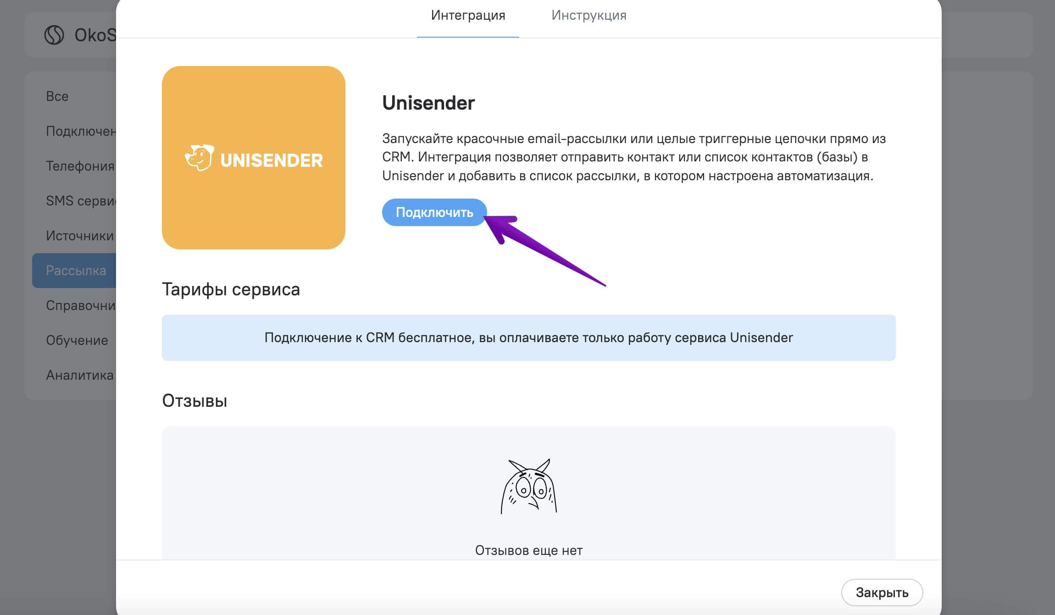Click the blue Подключить button
1055x615 pixels.
pos(434,212)
